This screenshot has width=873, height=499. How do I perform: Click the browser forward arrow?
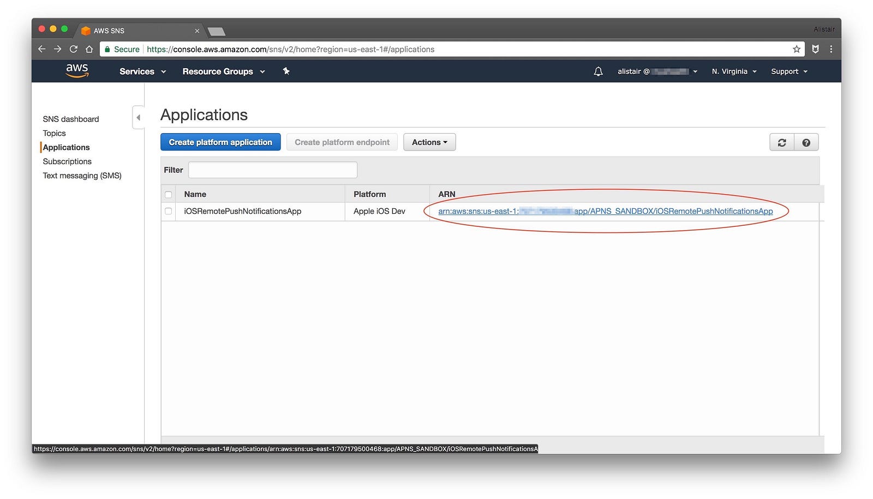[57, 49]
